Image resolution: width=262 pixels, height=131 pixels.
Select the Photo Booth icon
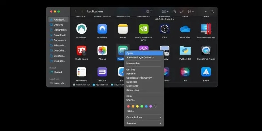coord(81,50)
